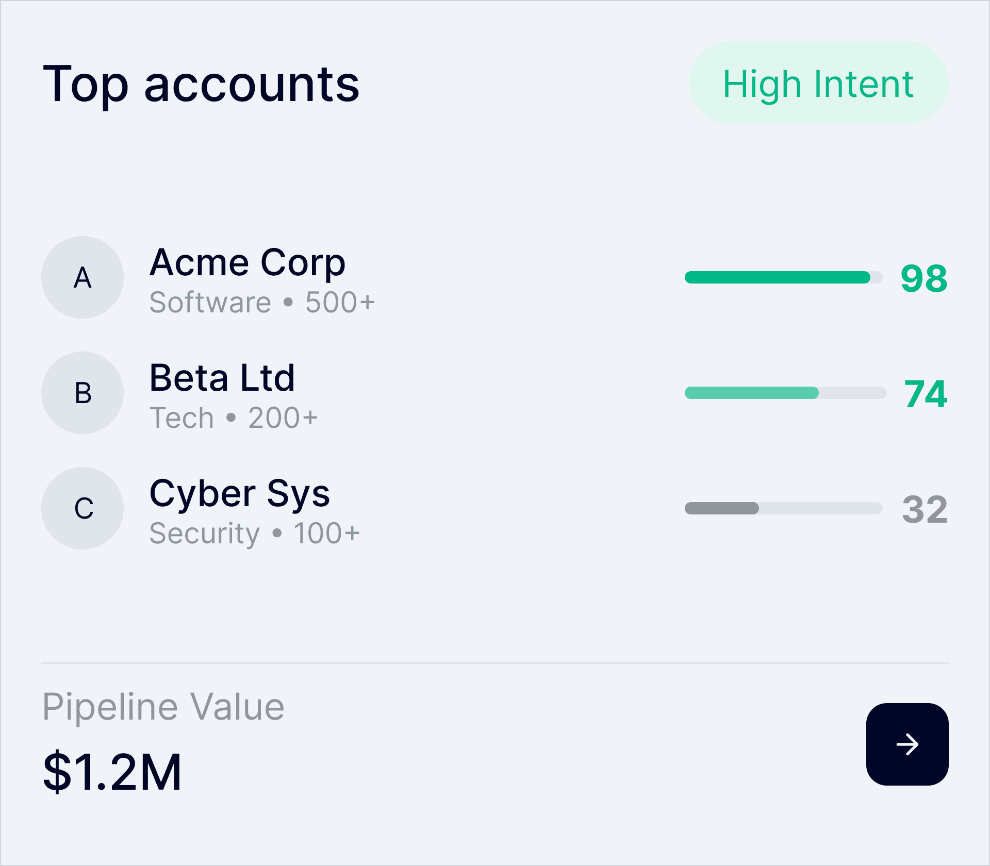Click the $1.2M pipeline amount

112,772
